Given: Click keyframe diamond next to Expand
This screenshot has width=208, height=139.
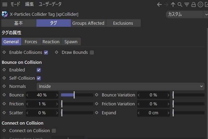Looking at the screenshot, I should click(97, 113).
